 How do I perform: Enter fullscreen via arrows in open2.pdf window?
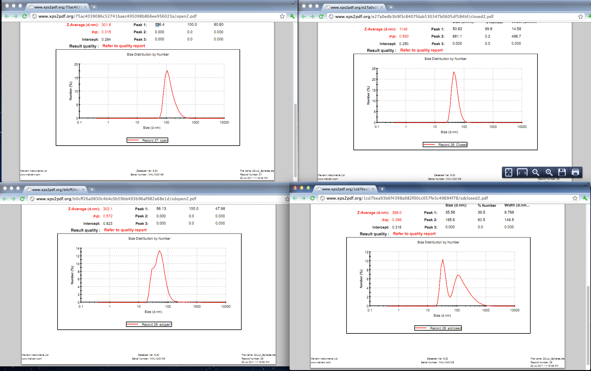[294, 3]
